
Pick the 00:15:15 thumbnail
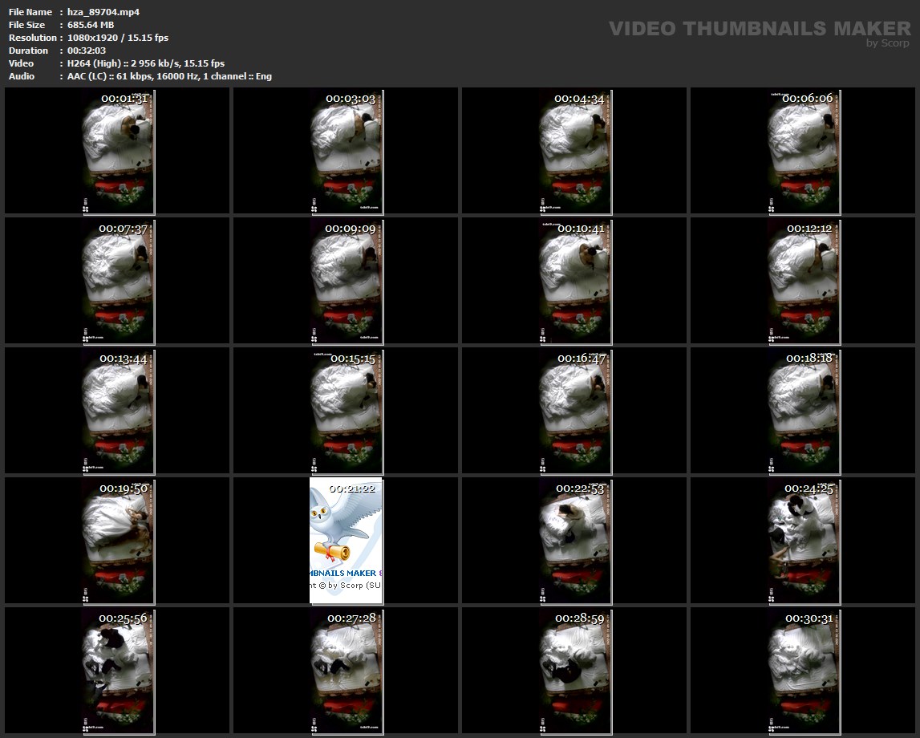(x=346, y=412)
